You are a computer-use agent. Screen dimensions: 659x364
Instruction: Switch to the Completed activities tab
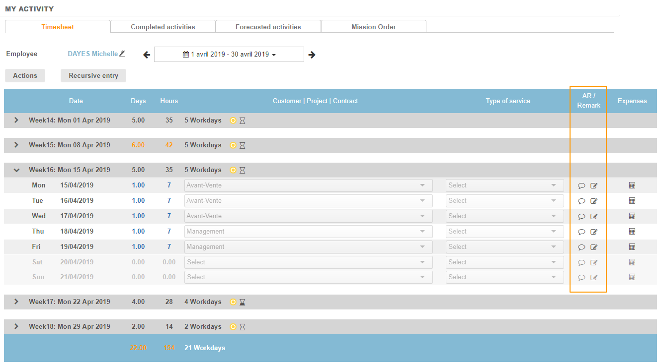pos(163,27)
